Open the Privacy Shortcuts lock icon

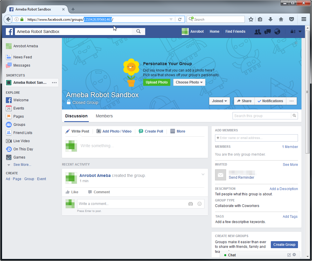293,32
